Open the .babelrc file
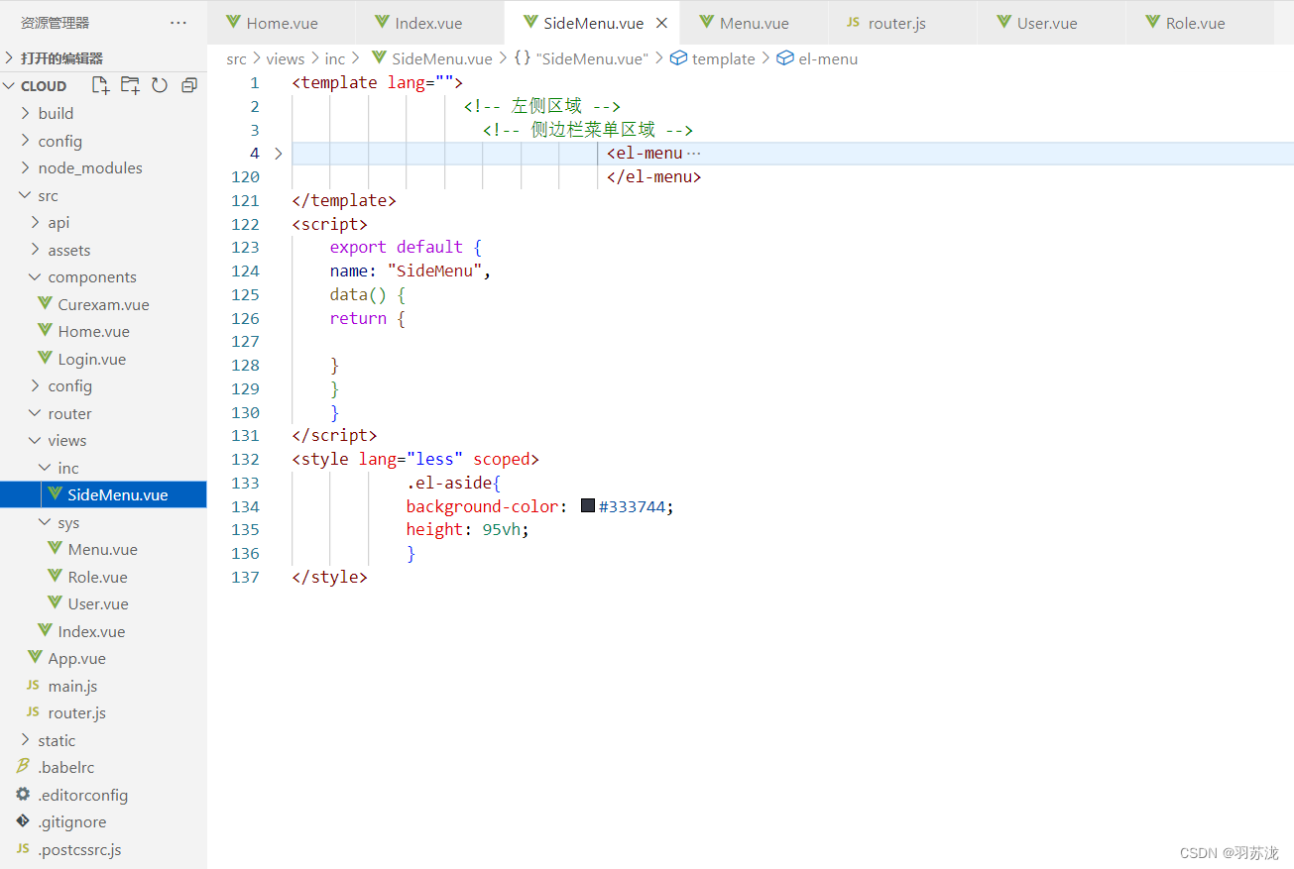Viewport: 1294px width, 869px height. tap(103, 767)
